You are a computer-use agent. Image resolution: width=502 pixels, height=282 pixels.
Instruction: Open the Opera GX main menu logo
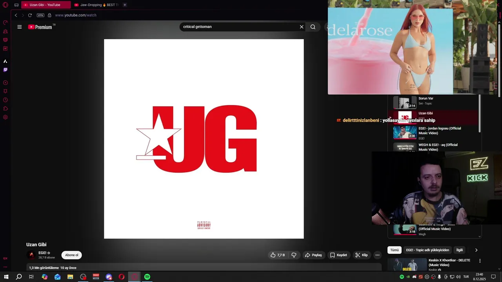tap(5, 5)
